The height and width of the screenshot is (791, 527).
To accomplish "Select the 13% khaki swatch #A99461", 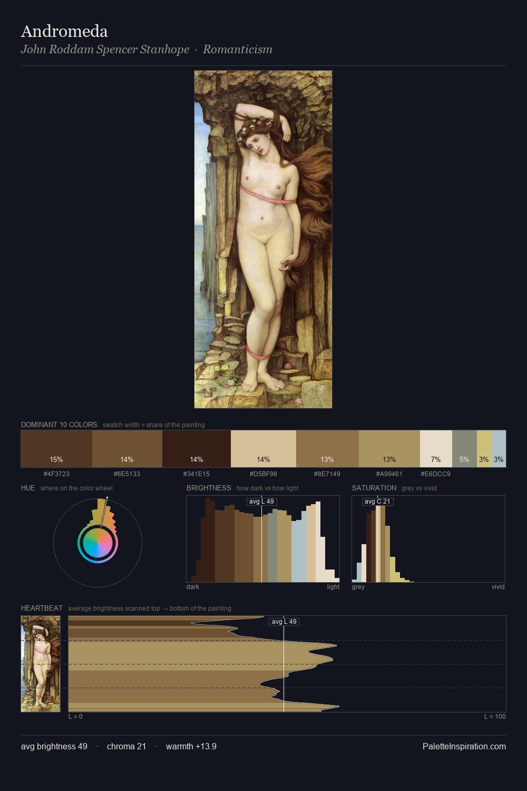I will coord(389,449).
